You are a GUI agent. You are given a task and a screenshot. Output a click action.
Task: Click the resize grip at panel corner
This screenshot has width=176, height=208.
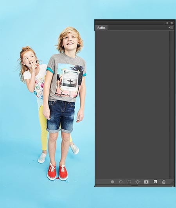(172, 182)
